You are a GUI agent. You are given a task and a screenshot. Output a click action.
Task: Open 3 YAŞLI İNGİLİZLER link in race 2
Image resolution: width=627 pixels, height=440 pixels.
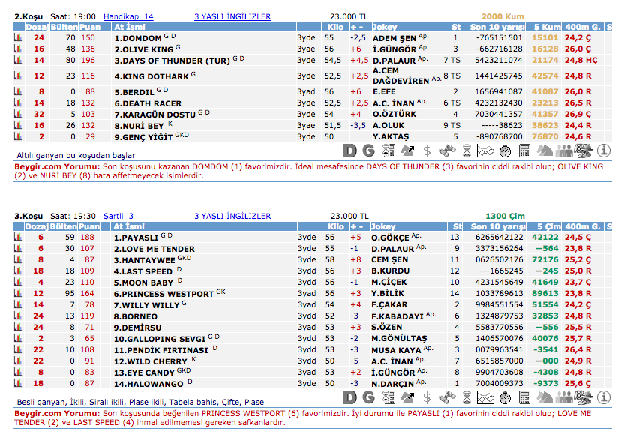pos(232,16)
